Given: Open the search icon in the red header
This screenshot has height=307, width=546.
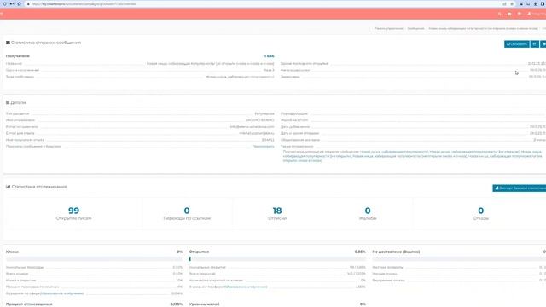Looking at the screenshot, I should coord(500,14).
